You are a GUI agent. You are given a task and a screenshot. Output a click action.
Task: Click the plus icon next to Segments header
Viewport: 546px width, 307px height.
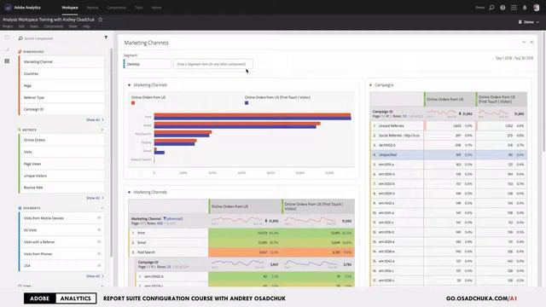tap(102, 208)
